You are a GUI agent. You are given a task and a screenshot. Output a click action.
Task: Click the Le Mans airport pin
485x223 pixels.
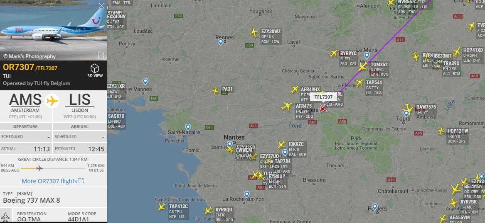pos(367,56)
